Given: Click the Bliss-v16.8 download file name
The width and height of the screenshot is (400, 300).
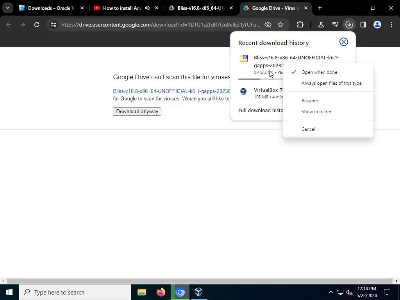Looking at the screenshot, I should 296,61.
